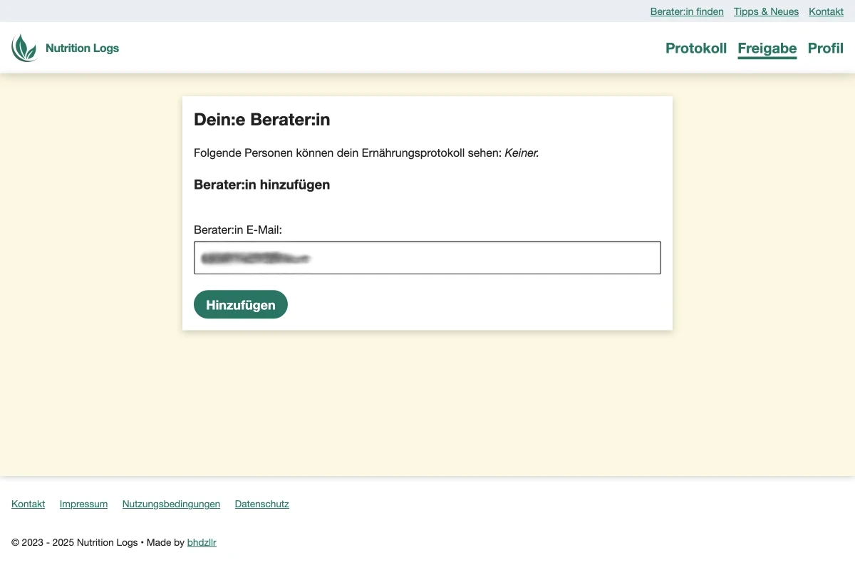This screenshot has width=855, height=570.
Task: Click the italic word Keiner in the text
Action: click(x=521, y=152)
